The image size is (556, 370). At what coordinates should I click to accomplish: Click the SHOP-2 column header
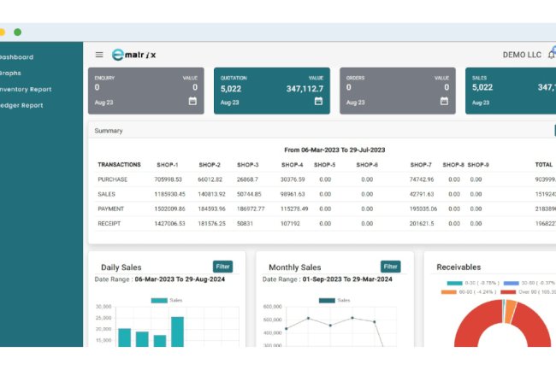(210, 165)
